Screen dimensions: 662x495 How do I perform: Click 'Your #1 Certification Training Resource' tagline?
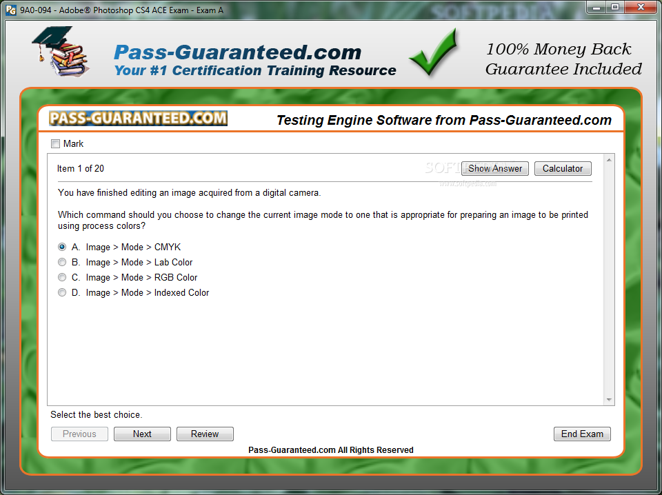pos(255,70)
